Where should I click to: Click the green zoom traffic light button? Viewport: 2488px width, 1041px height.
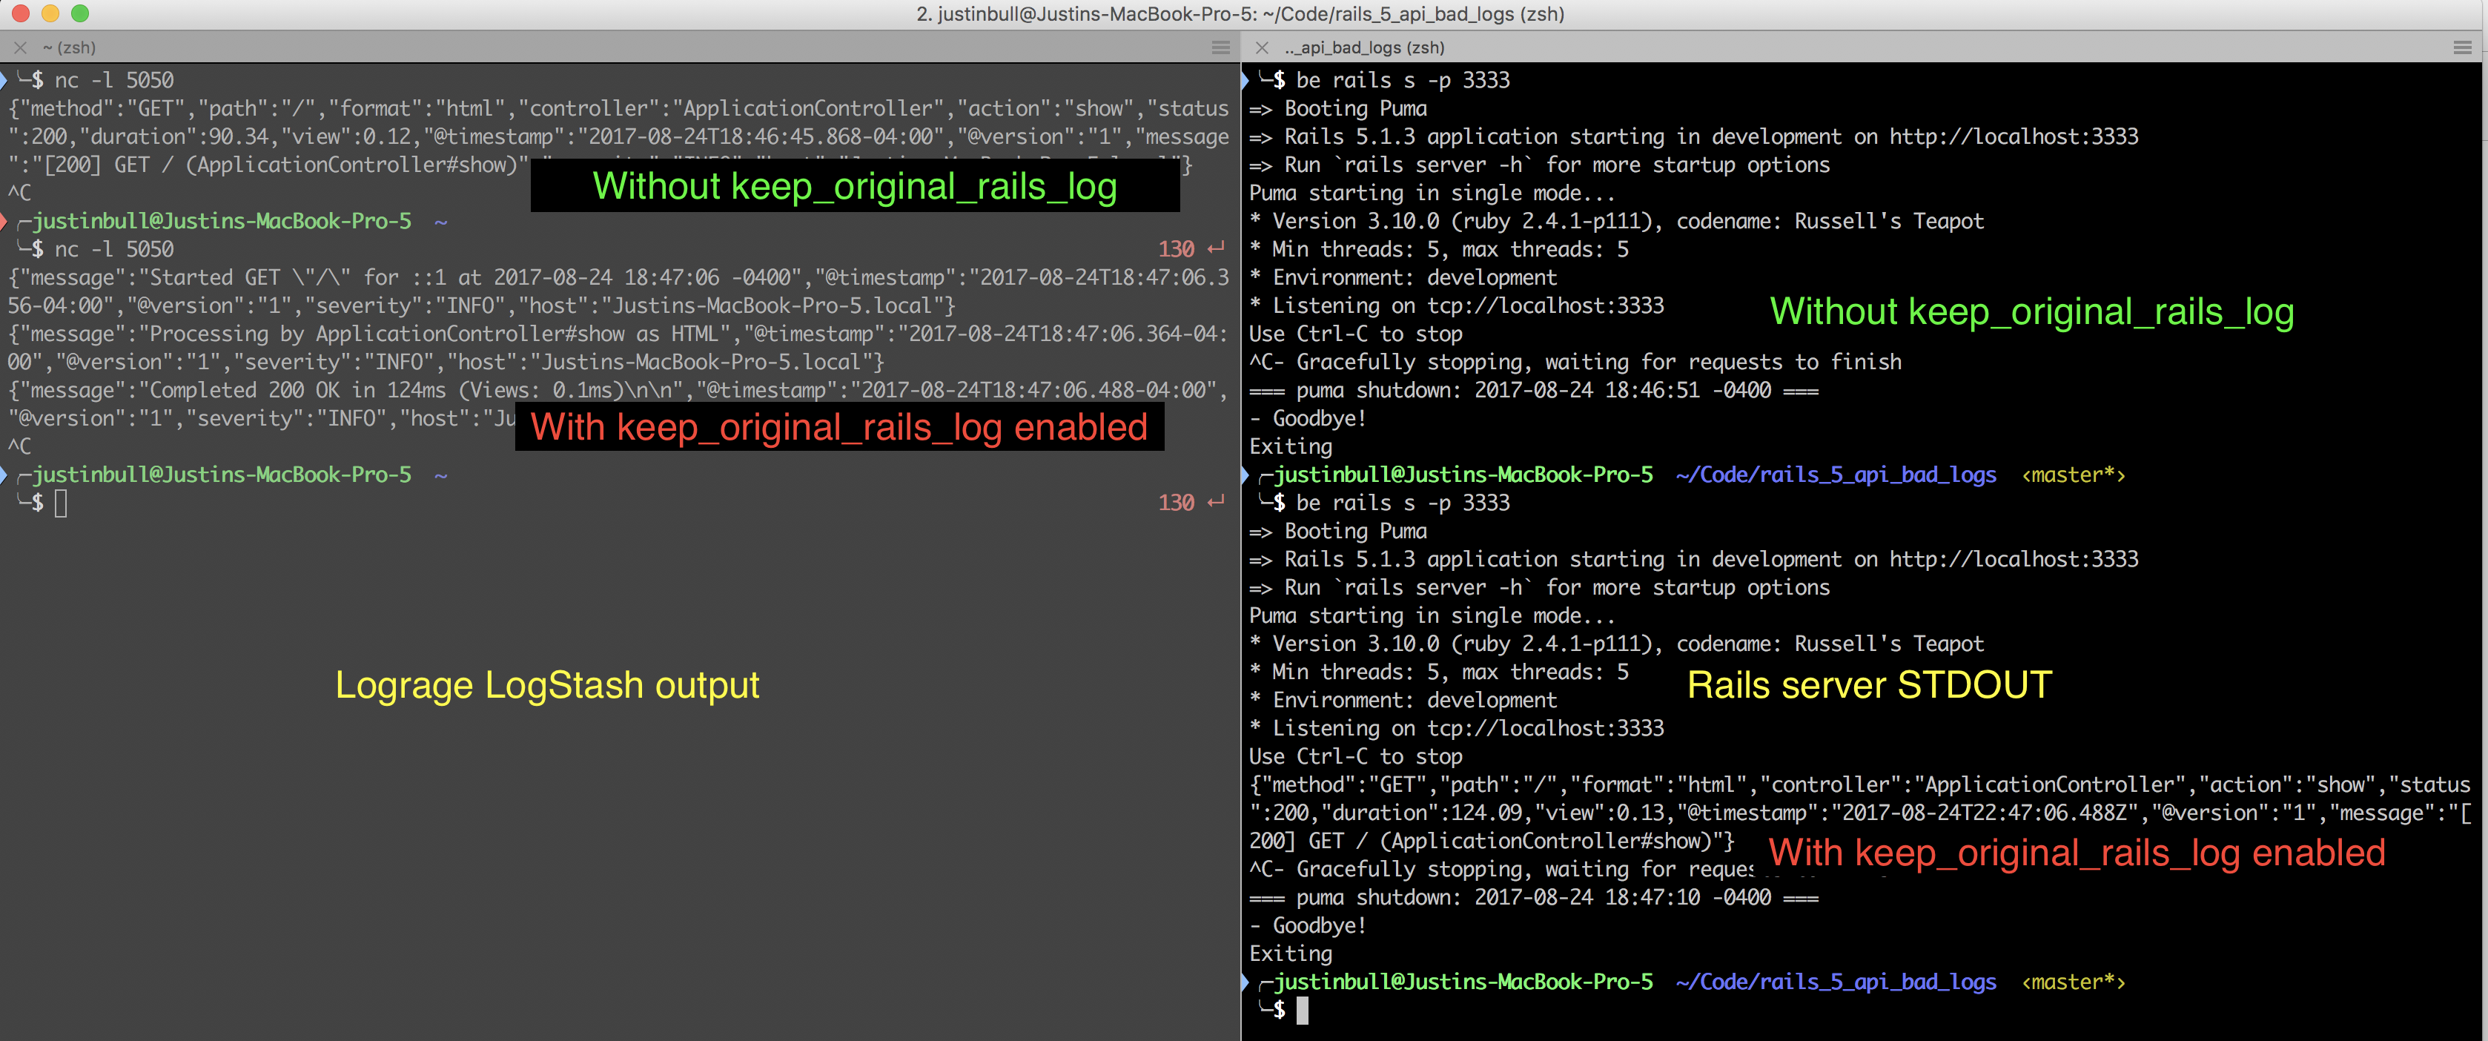[81, 15]
